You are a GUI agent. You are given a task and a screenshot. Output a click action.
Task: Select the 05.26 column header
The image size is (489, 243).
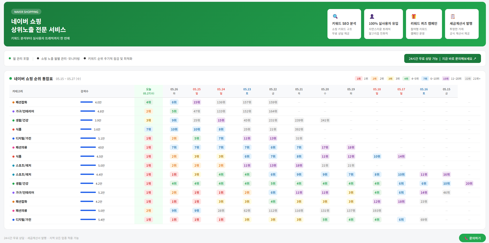pyautogui.click(x=174, y=91)
